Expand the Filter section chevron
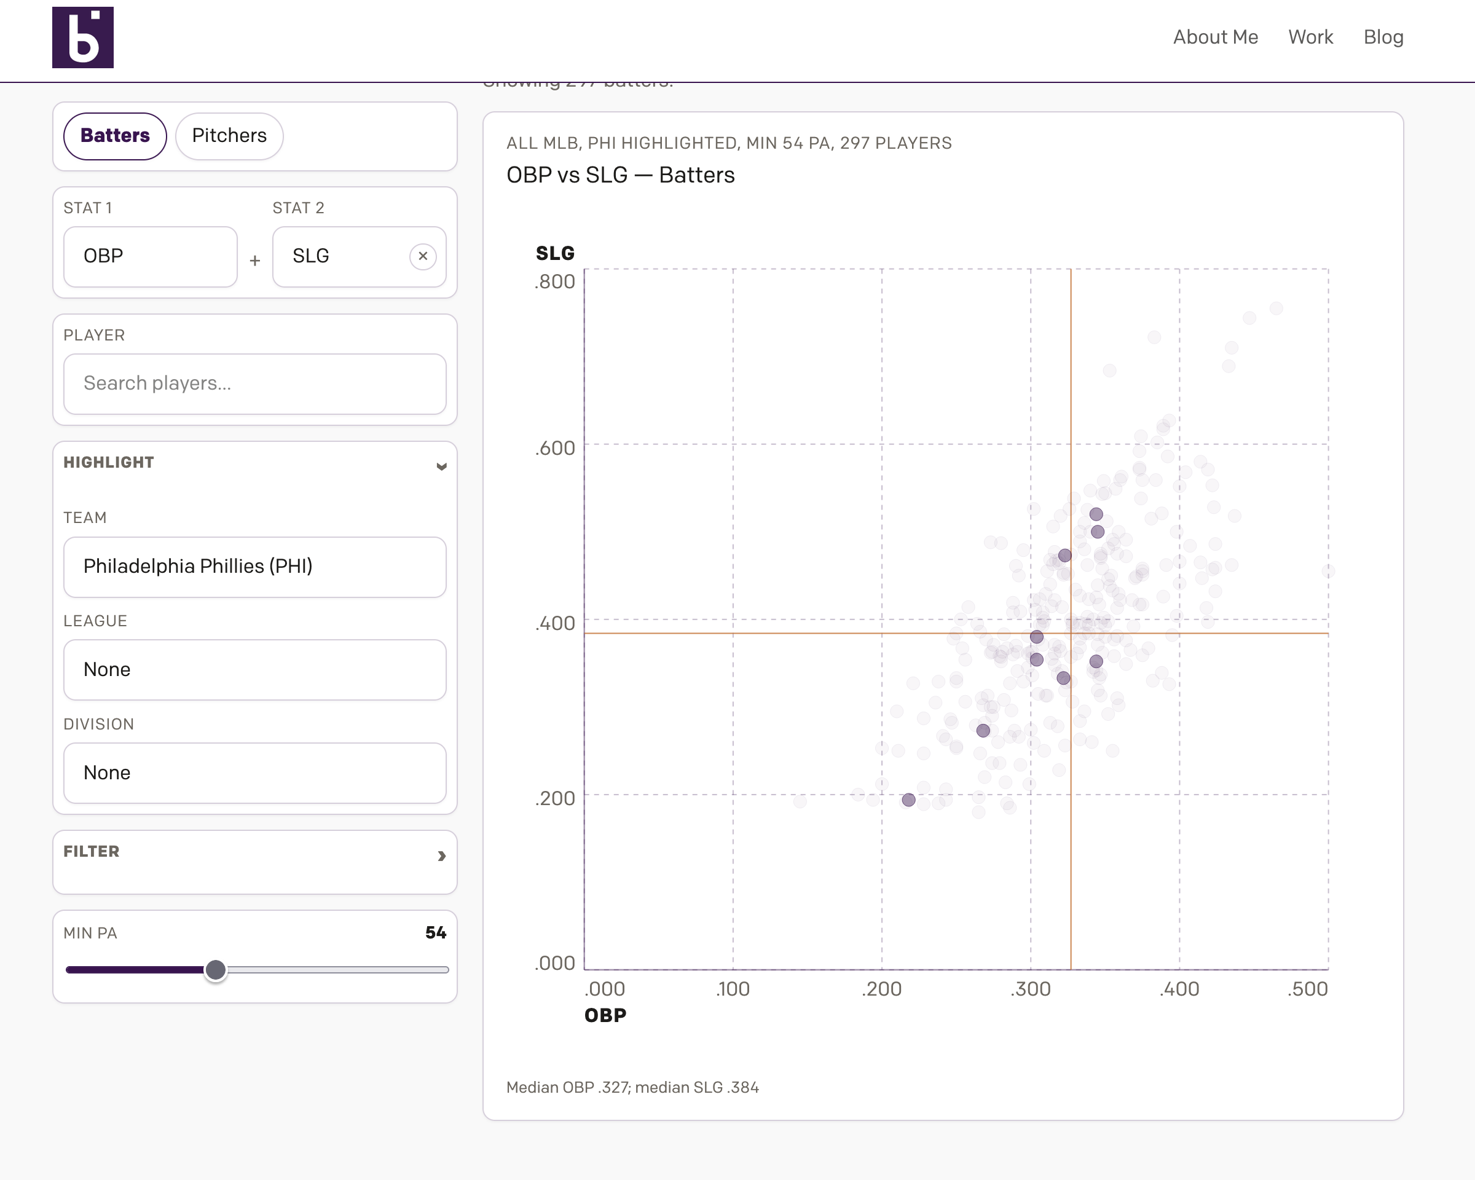This screenshot has height=1180, width=1475. [x=441, y=855]
